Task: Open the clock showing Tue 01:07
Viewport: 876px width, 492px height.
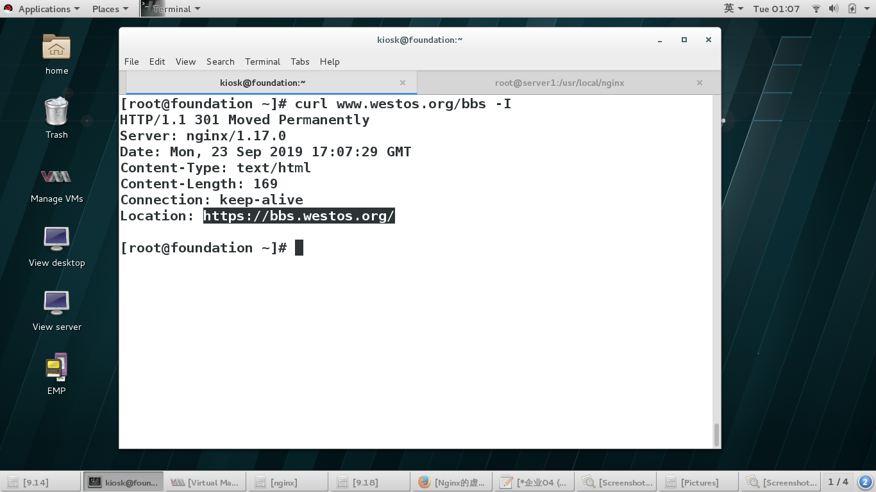Action: (x=776, y=9)
